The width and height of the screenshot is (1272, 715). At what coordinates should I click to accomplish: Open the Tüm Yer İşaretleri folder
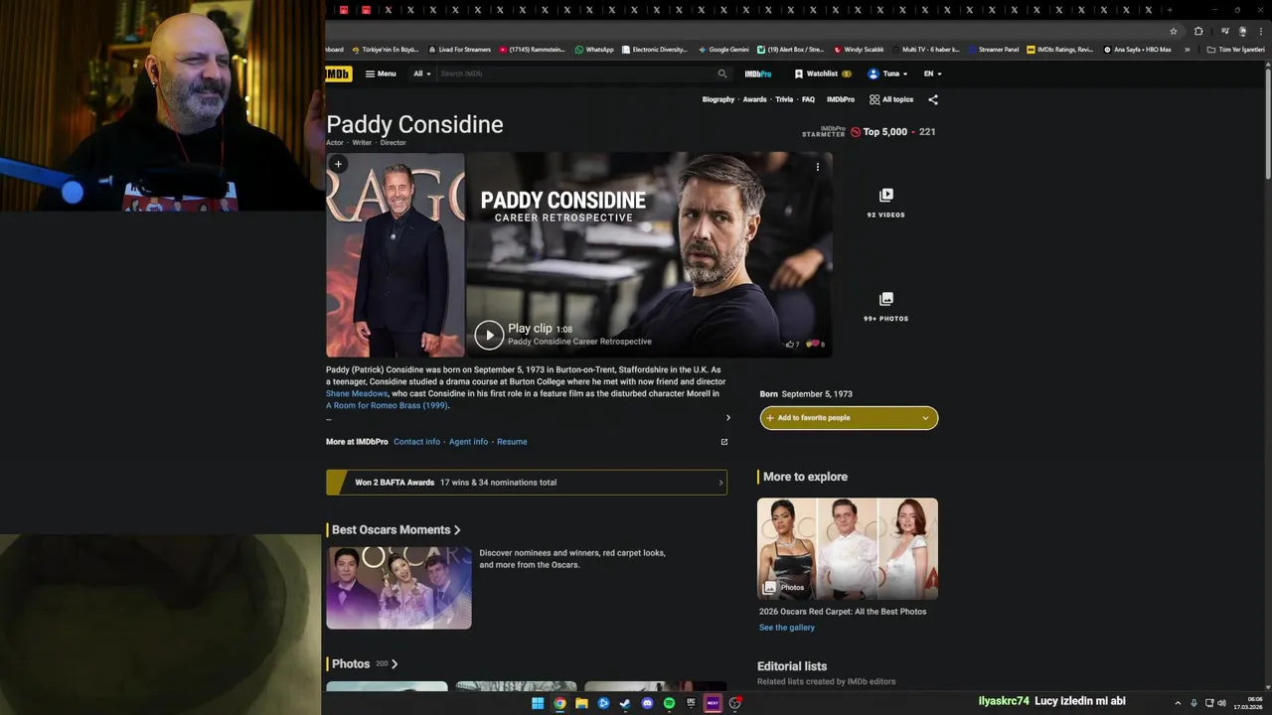pyautogui.click(x=1236, y=50)
